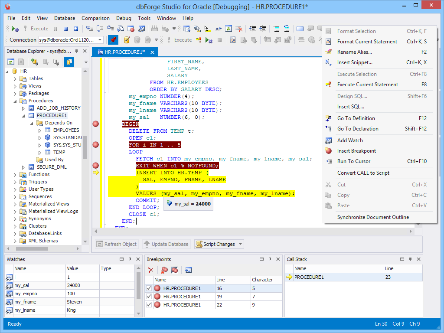Close the HR.PROCEDURE1 document tab
The height and width of the screenshot is (333, 444).
tap(152, 52)
